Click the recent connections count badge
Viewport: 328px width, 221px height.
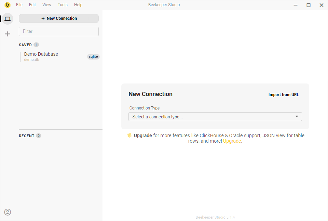click(x=39, y=135)
